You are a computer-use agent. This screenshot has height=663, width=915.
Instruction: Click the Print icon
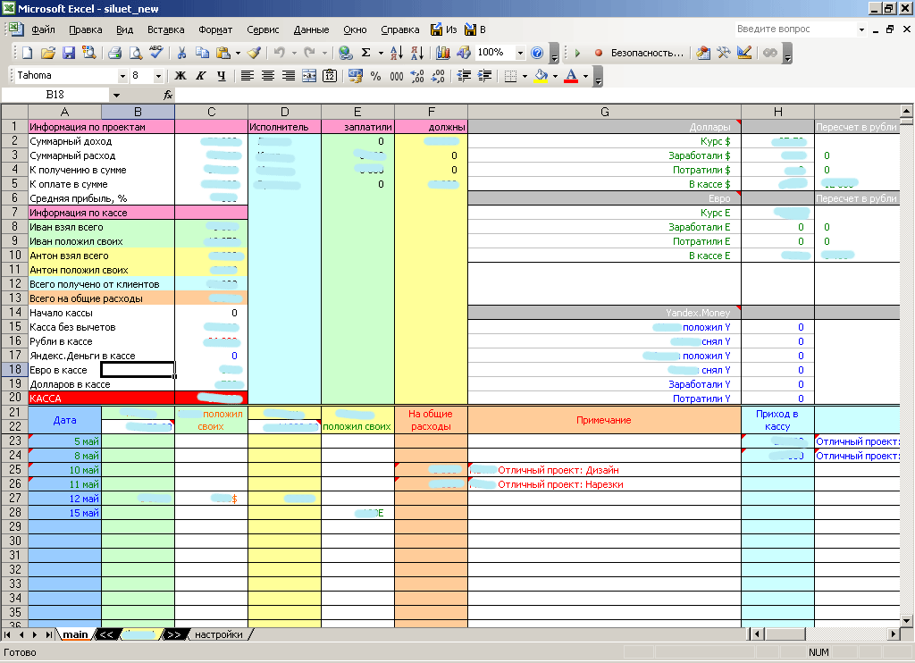pyautogui.click(x=115, y=53)
